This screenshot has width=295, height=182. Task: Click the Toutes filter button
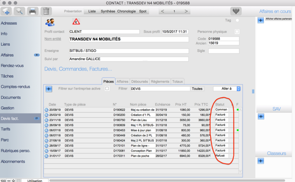(x=197, y=89)
